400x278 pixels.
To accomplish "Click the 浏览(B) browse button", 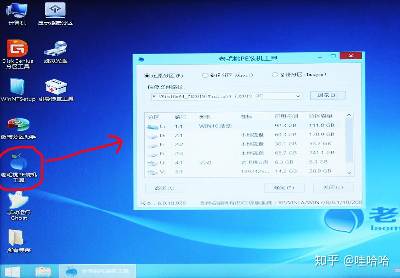I will (328, 95).
